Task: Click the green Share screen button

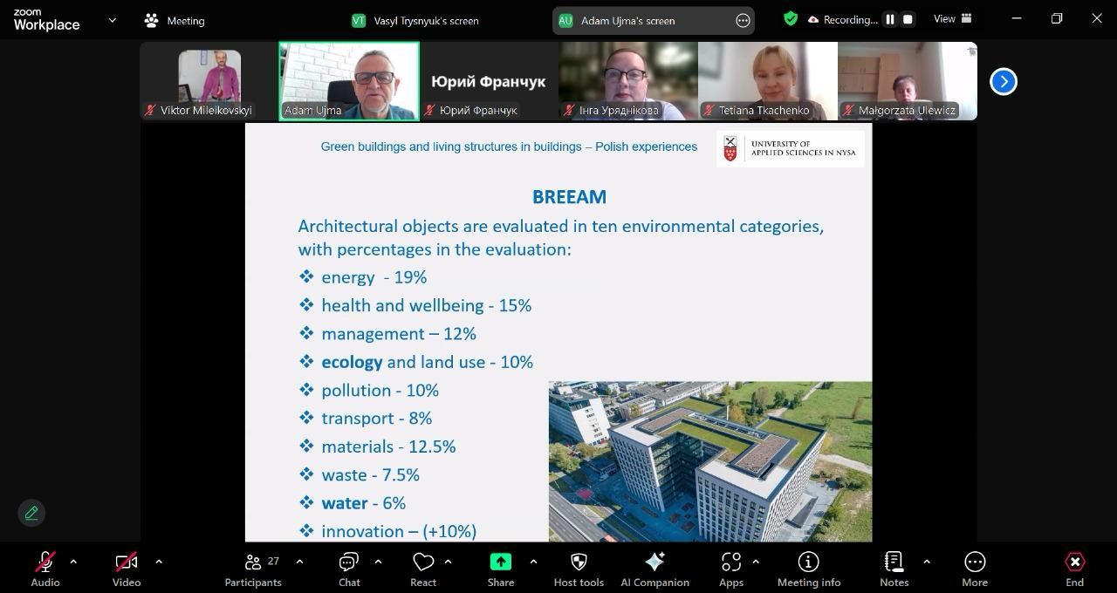Action: (501, 569)
